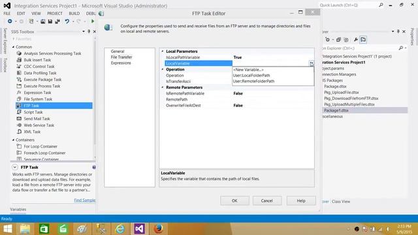Select Web Service Task in toolbox
Viewport: 418px width, 235px height.
coord(39,125)
